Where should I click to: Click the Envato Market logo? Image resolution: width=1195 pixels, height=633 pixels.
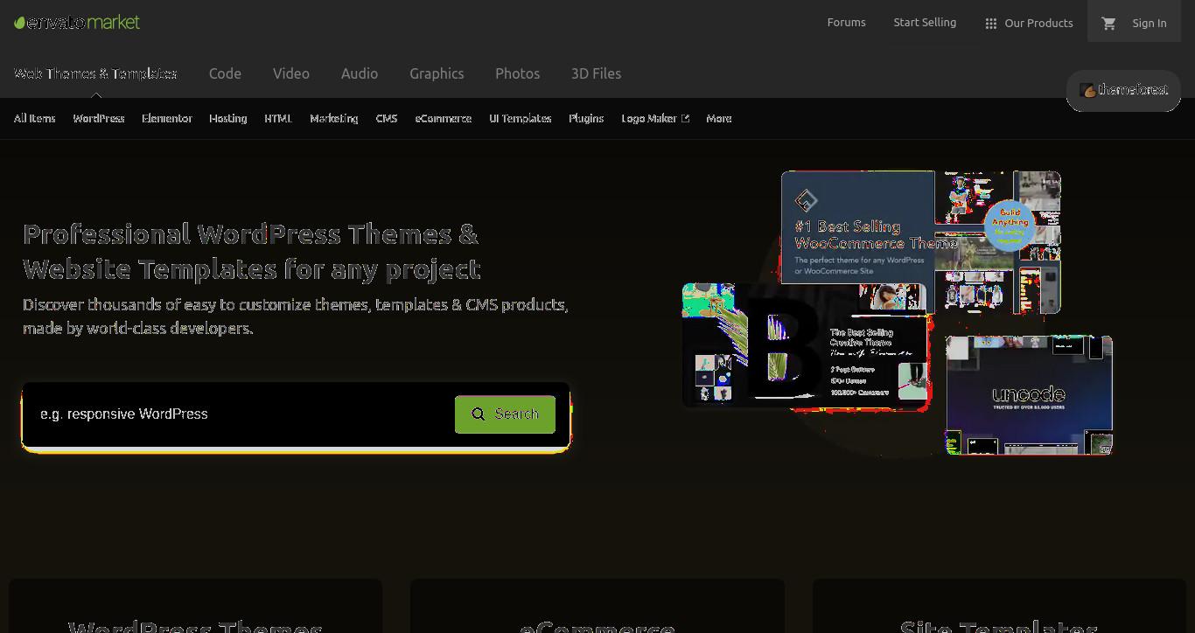tap(77, 23)
